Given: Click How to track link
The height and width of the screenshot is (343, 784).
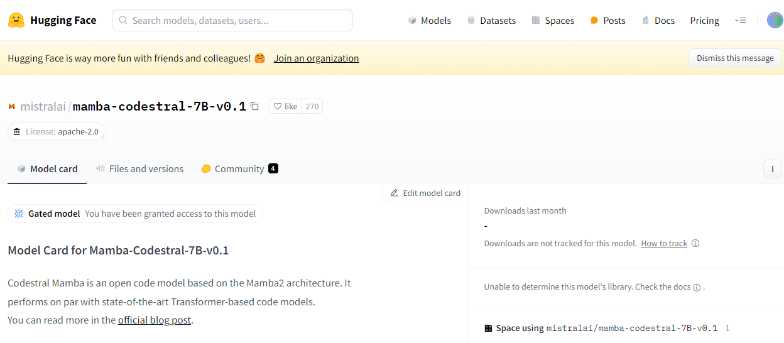Looking at the screenshot, I should coord(664,243).
